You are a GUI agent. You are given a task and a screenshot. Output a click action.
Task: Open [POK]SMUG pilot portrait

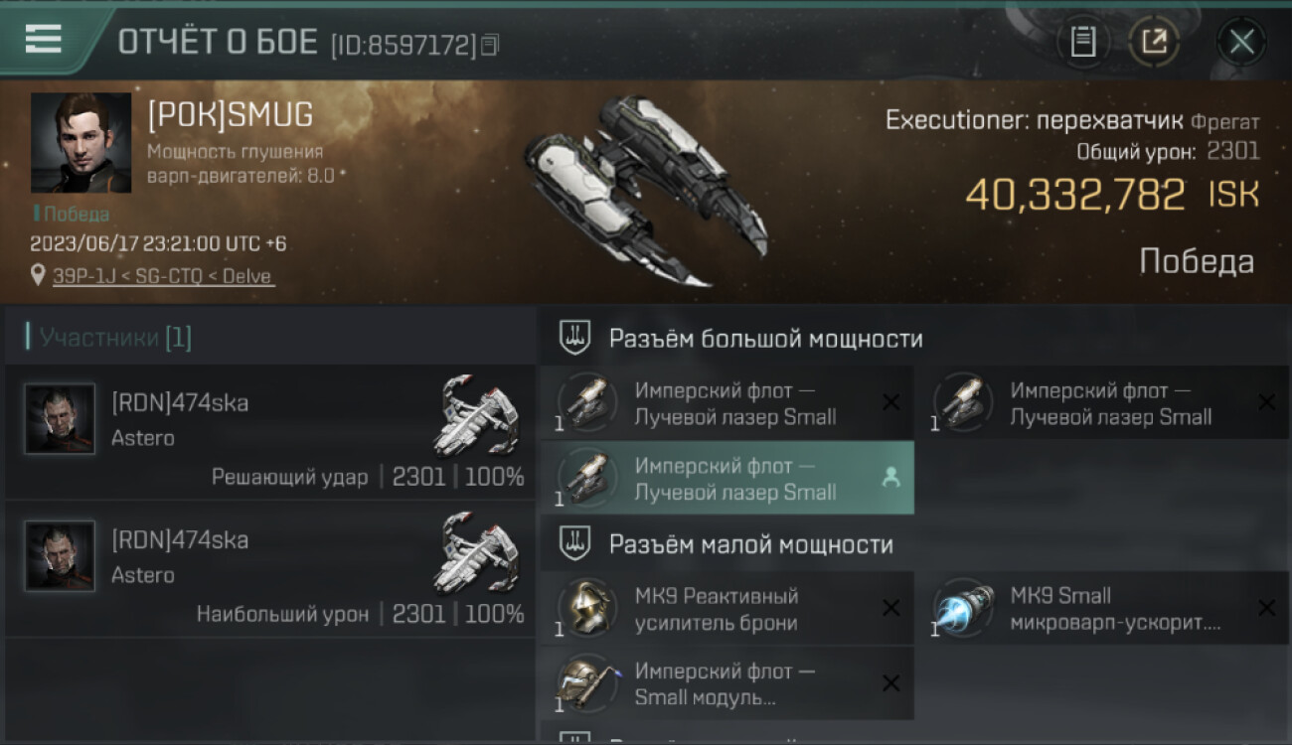pos(81,142)
